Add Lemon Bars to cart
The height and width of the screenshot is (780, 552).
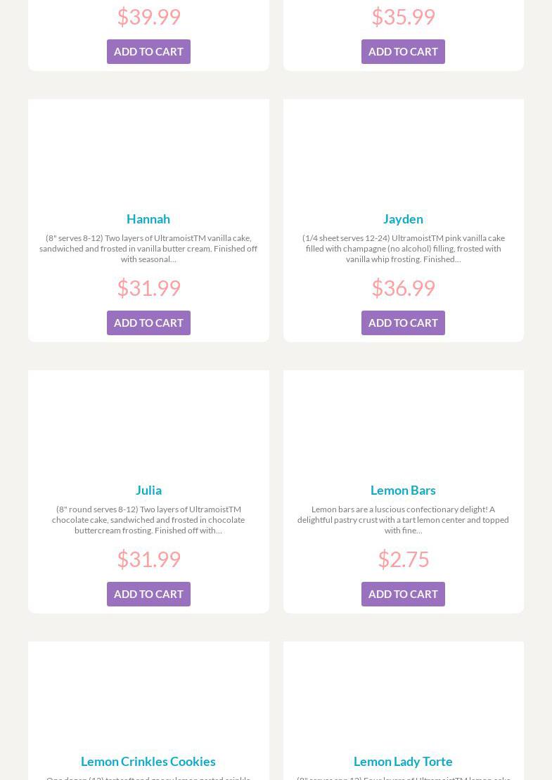pyautogui.click(x=403, y=594)
